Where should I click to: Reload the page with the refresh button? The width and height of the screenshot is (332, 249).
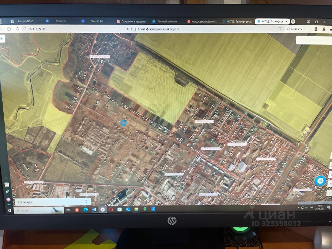point(17,29)
